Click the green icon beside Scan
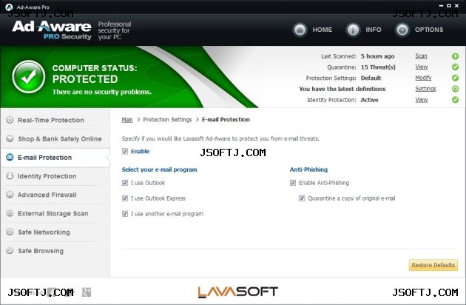The image size is (466, 305). (x=455, y=56)
